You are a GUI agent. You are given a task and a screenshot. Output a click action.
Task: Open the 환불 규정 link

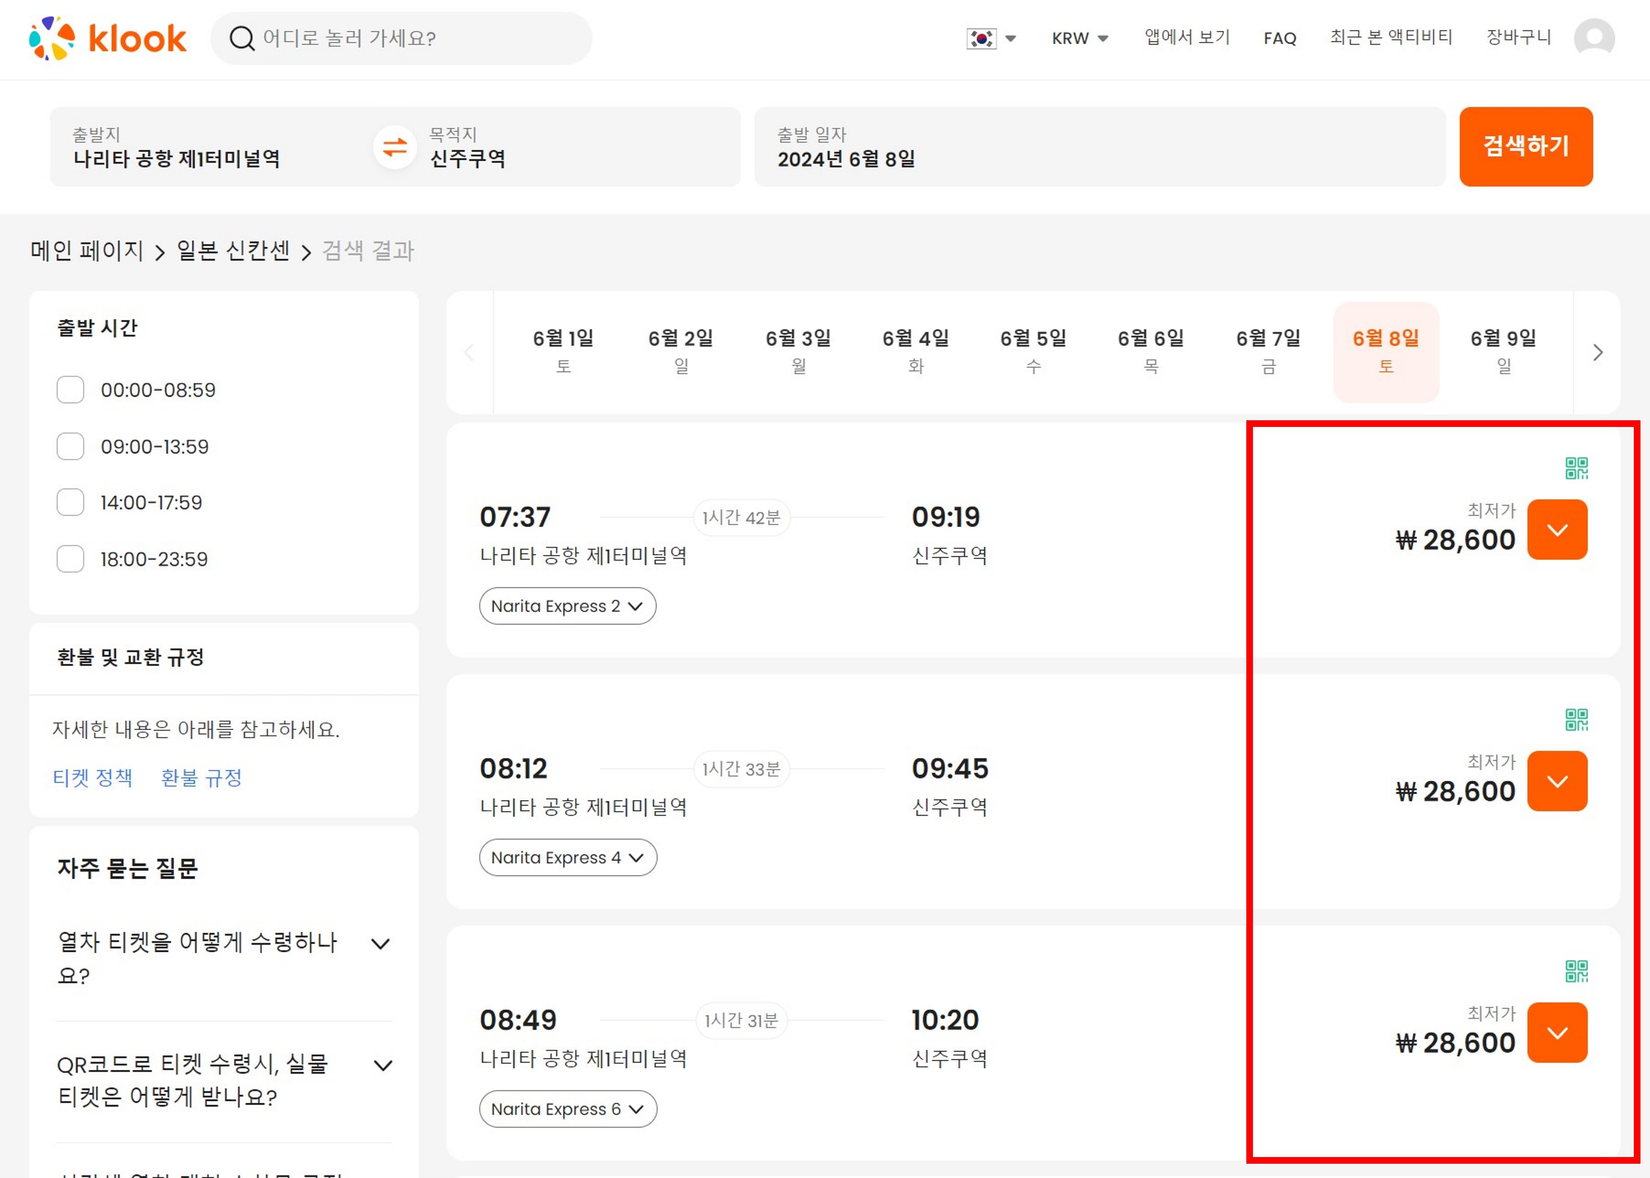[x=201, y=778]
